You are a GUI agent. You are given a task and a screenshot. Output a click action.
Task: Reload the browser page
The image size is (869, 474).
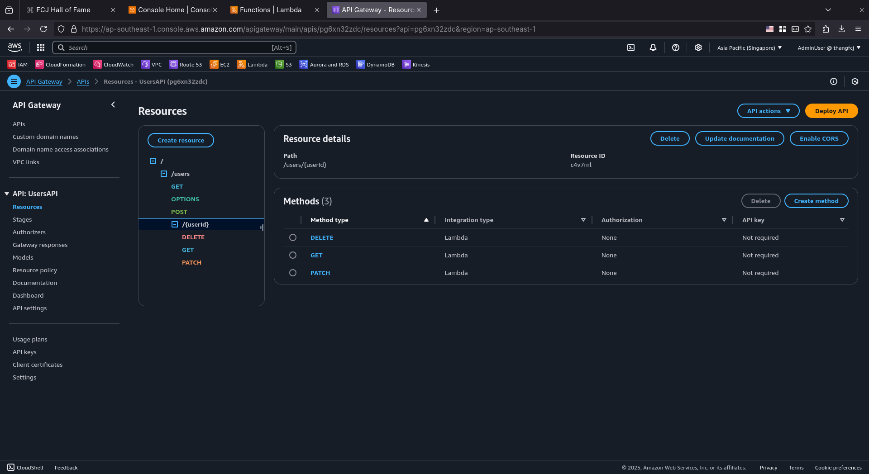43,29
